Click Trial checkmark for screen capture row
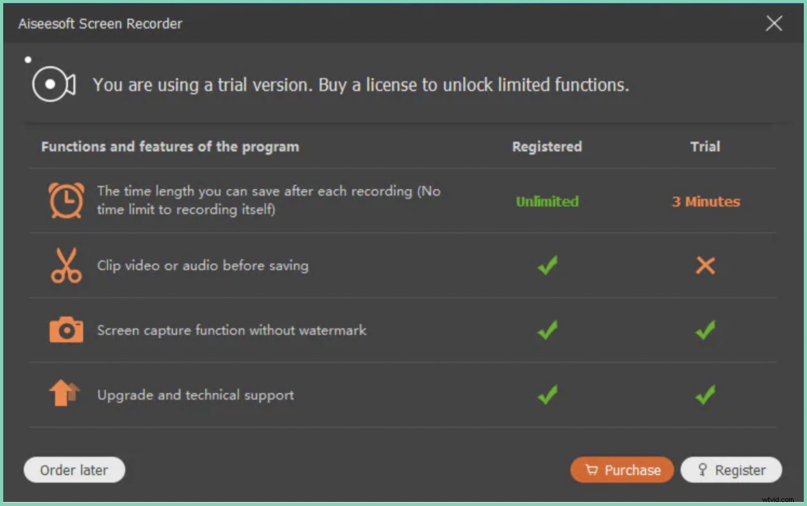The image size is (807, 506). (705, 330)
